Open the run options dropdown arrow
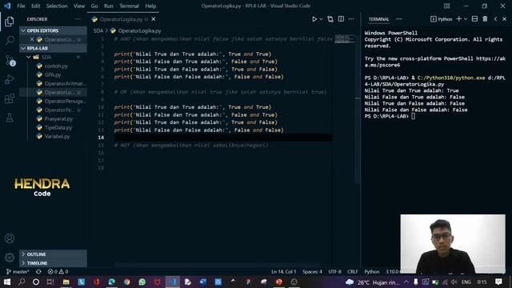The image size is (512, 288). click(321, 19)
